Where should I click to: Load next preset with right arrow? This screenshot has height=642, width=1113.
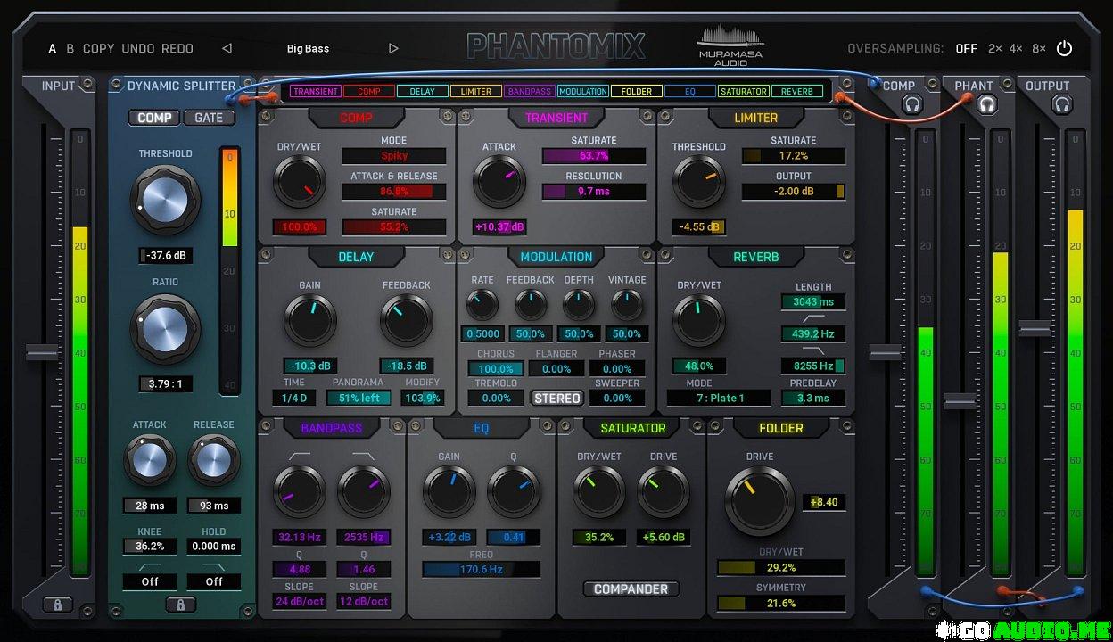[x=393, y=49]
